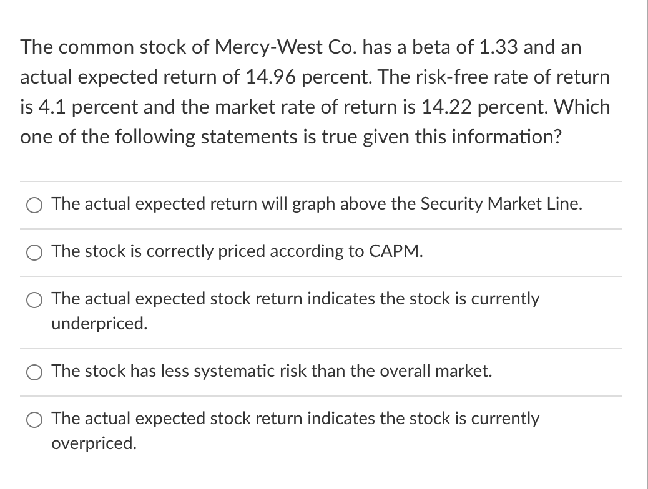Click the beta value 1.33 in question

(498, 47)
